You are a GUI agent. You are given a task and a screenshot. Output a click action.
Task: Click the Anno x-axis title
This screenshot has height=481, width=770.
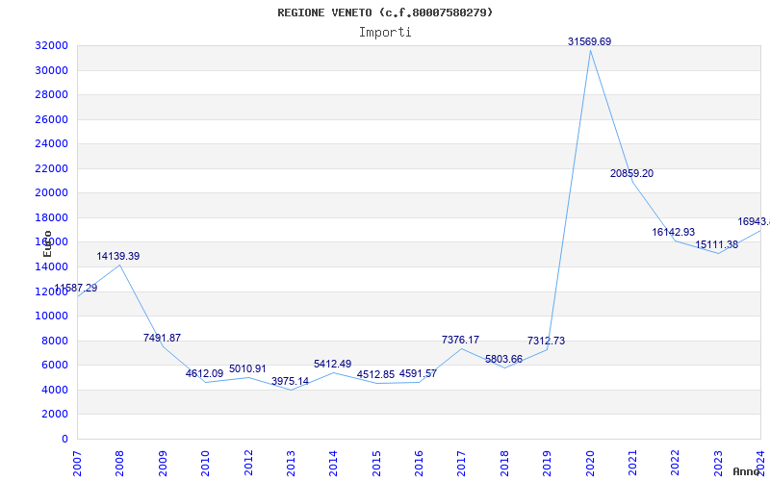746,471
